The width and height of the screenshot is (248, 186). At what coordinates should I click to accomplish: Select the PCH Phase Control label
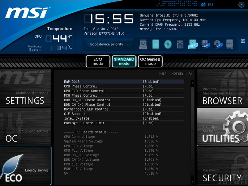pyautogui.click(x=80, y=95)
